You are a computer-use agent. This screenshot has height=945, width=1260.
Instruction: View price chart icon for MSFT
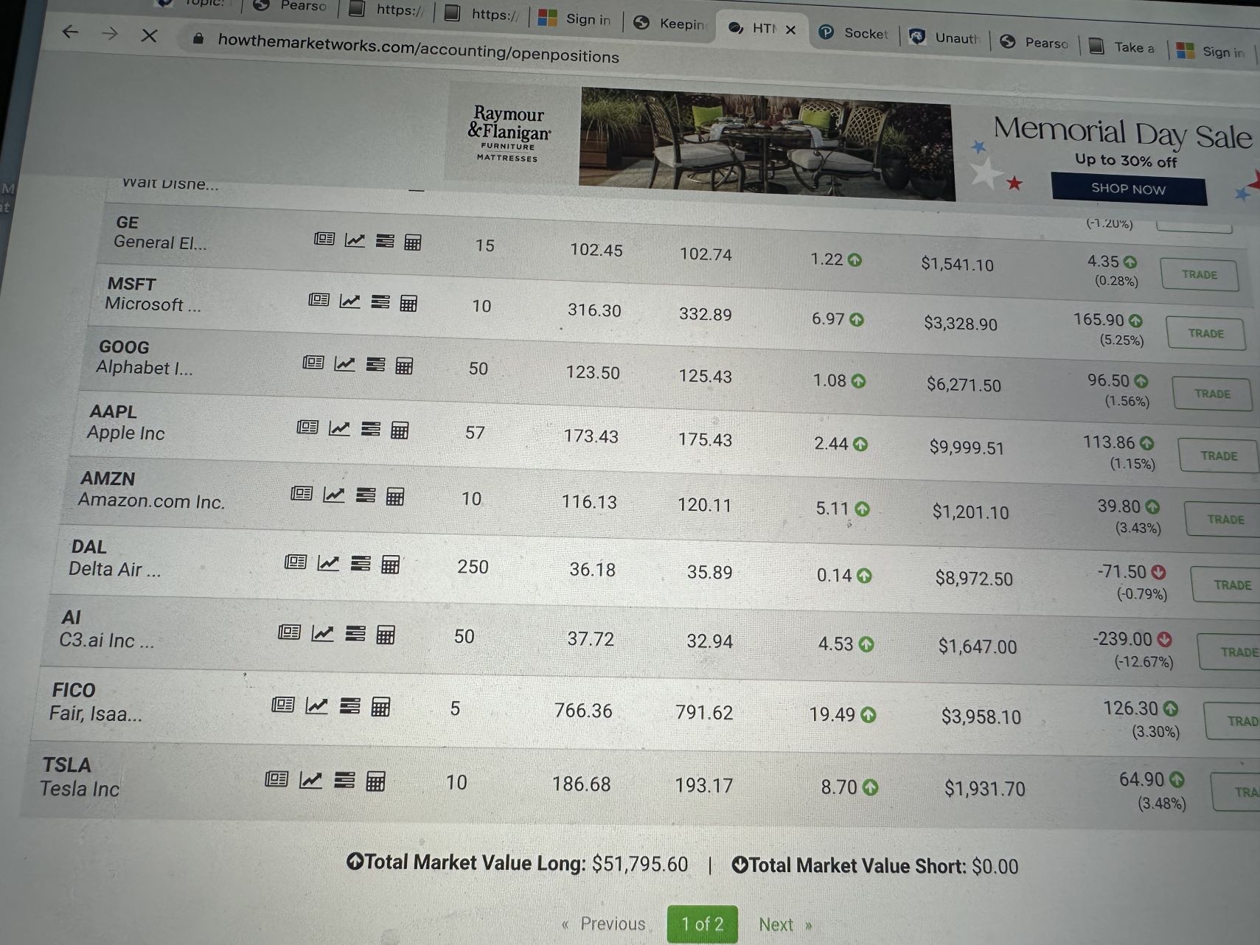[x=349, y=301]
